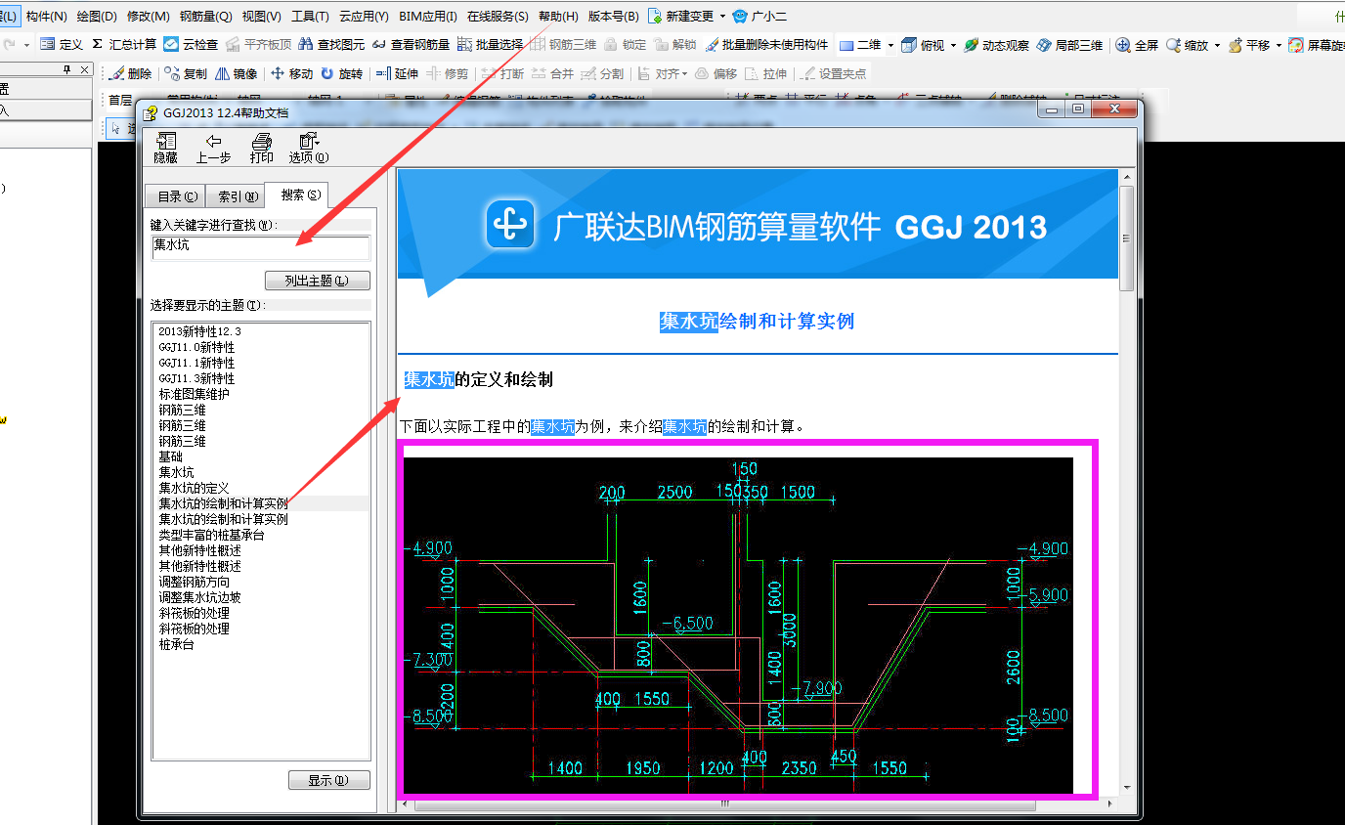Pin the left side panel
The width and height of the screenshot is (1345, 825).
click(66, 69)
